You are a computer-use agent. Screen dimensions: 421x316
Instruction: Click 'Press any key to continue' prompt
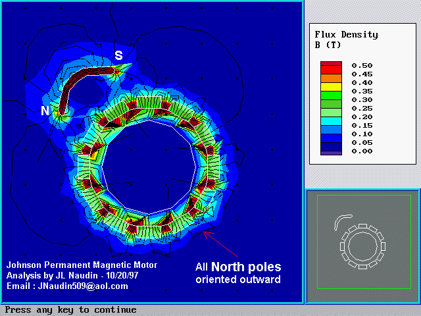[x=70, y=309]
